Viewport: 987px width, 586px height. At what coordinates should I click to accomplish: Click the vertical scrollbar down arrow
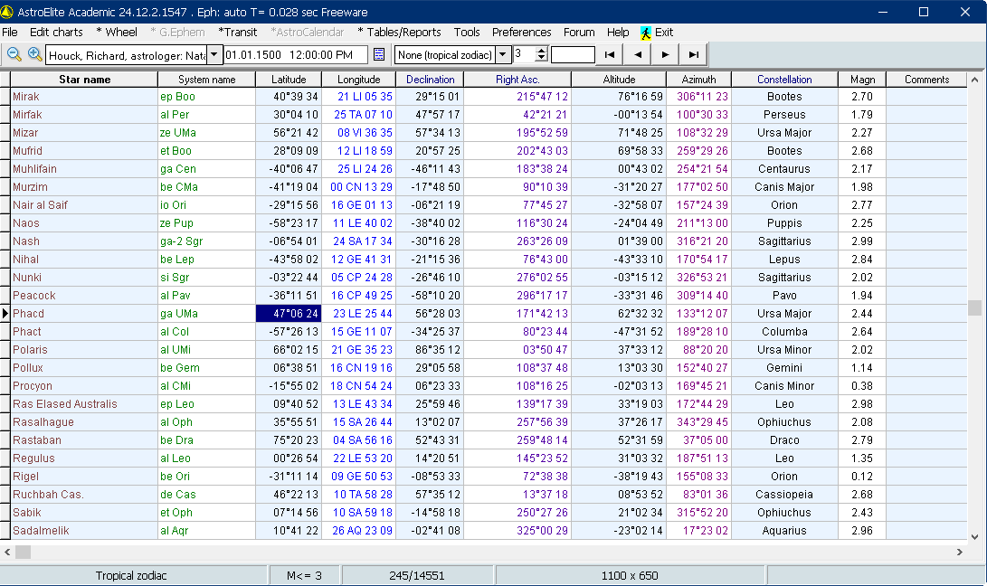point(974,537)
